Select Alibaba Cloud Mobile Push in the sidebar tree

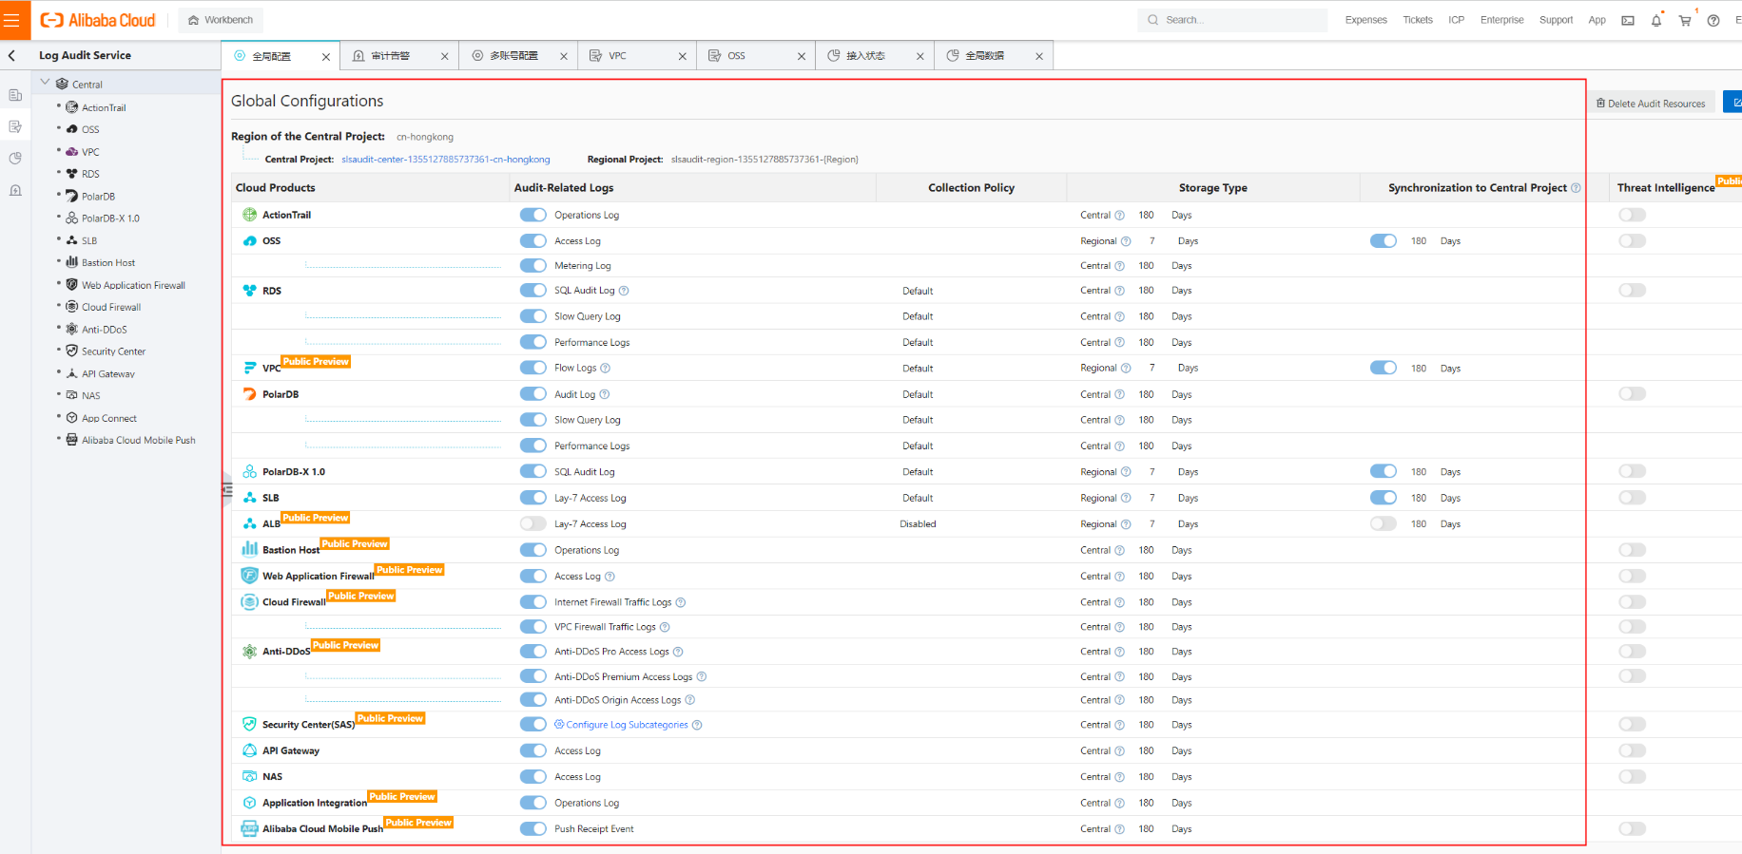click(138, 440)
